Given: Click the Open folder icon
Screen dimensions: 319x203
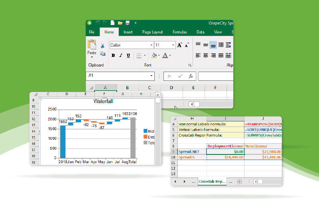Looking at the screenshot, I should tap(120, 23).
